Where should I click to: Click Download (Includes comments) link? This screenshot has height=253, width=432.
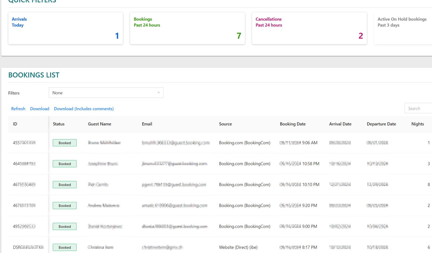coord(84,109)
